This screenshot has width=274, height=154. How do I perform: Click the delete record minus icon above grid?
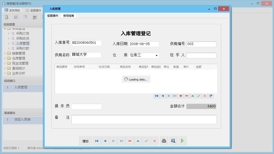pos(187,96)
